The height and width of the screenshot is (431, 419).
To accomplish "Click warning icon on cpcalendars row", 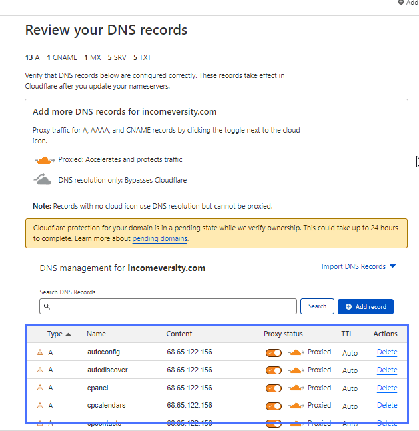I will [40, 406].
